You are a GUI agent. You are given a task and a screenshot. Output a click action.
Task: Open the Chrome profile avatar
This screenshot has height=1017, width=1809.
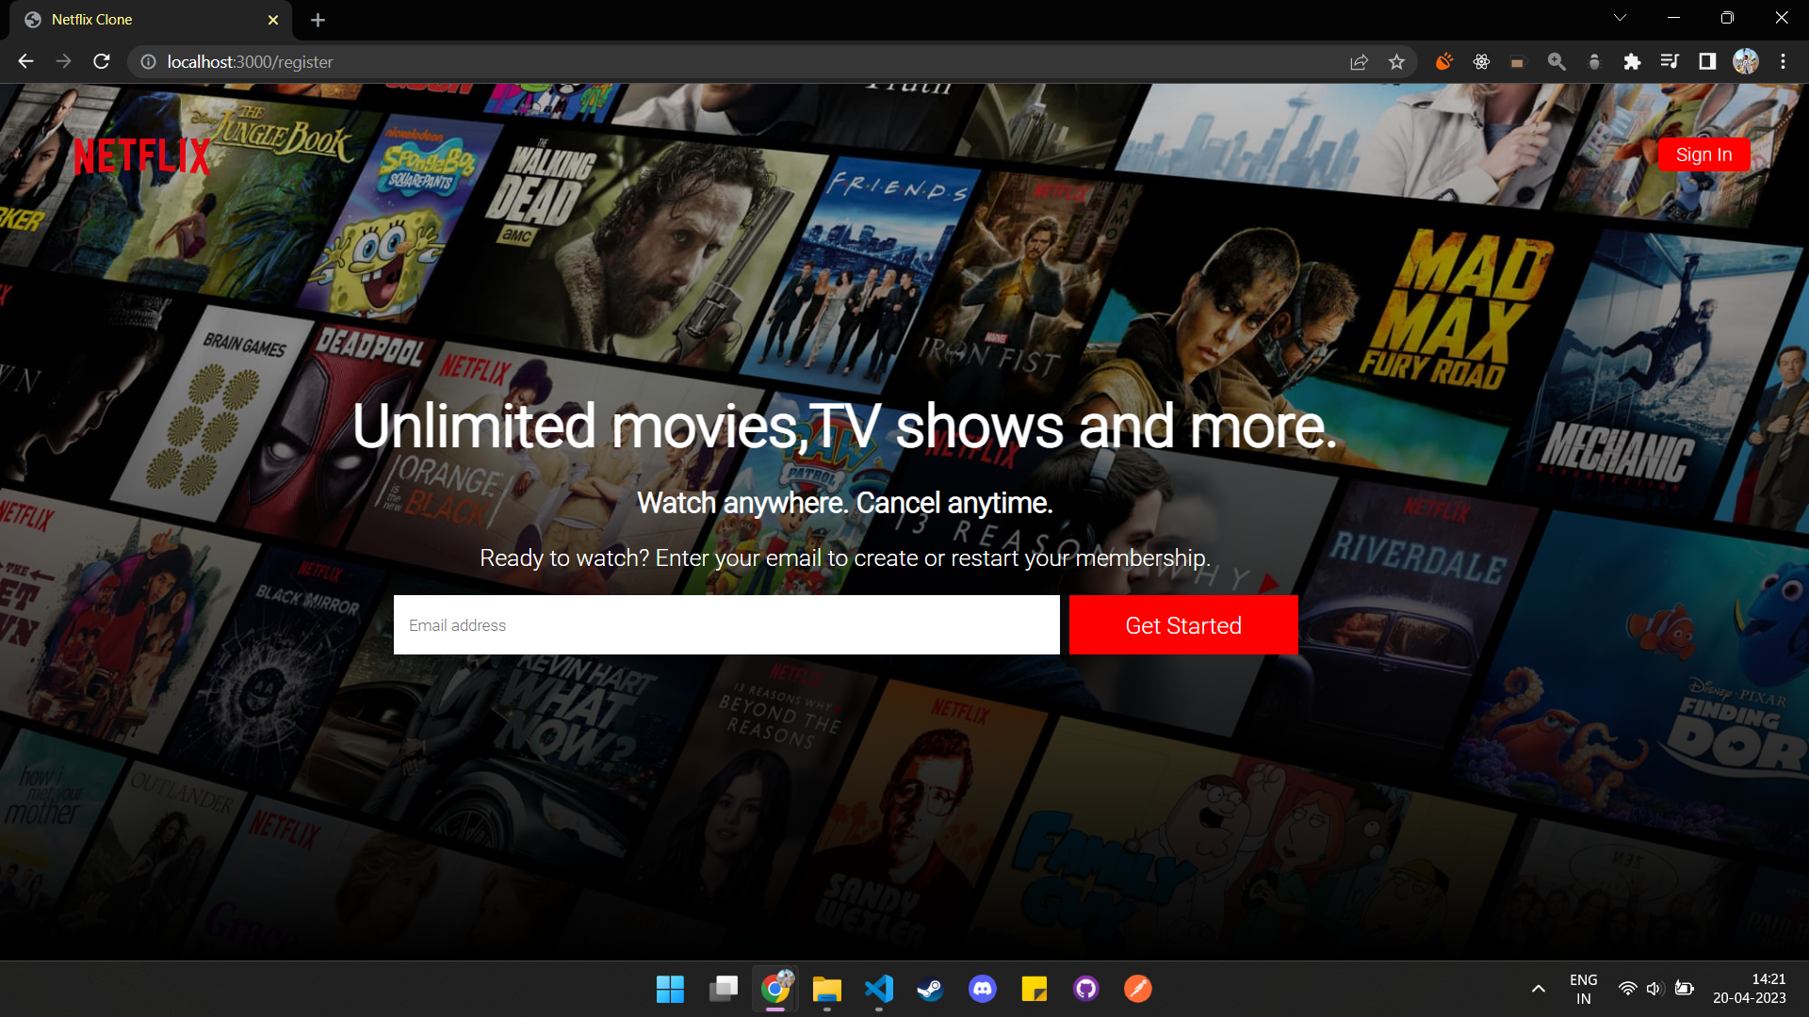(x=1745, y=61)
